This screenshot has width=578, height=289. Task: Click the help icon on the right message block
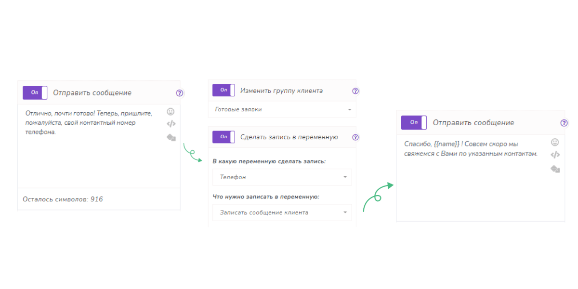point(564,123)
